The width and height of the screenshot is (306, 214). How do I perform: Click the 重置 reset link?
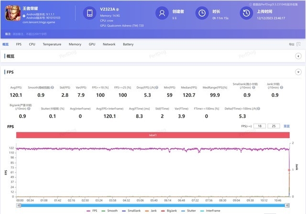click(287, 126)
